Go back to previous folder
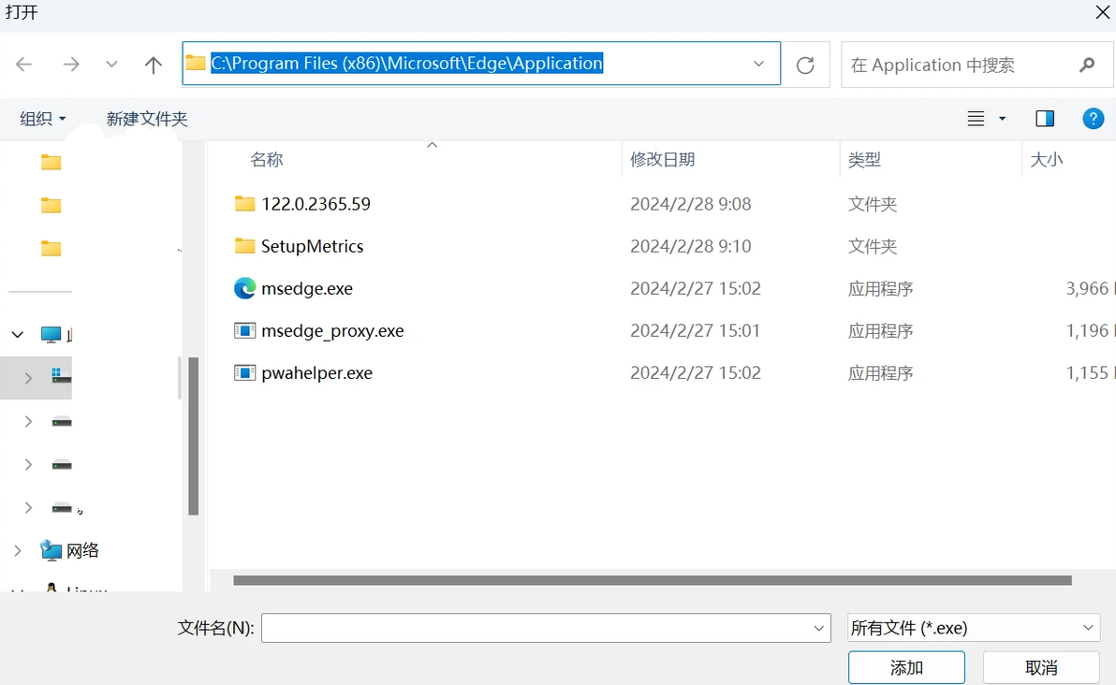Image resolution: width=1116 pixels, height=685 pixels. coord(24,65)
